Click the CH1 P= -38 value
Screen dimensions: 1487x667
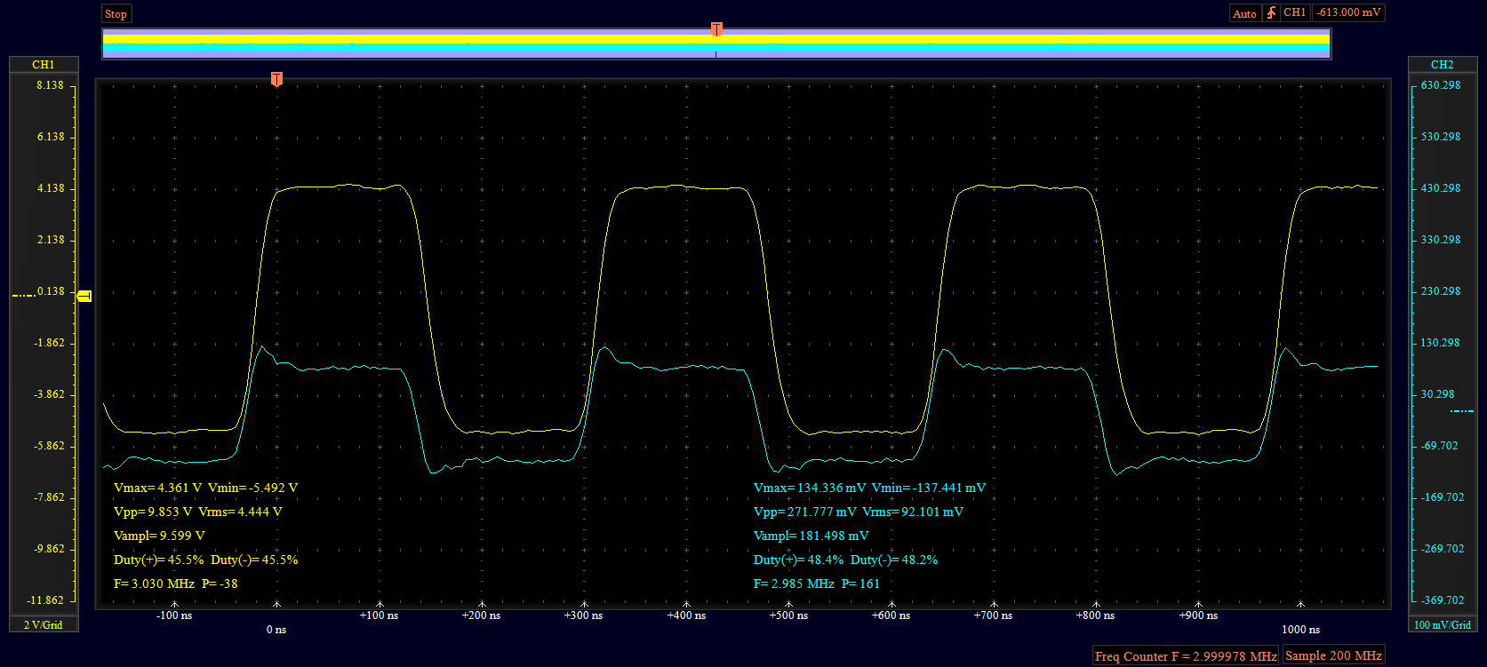[220, 584]
